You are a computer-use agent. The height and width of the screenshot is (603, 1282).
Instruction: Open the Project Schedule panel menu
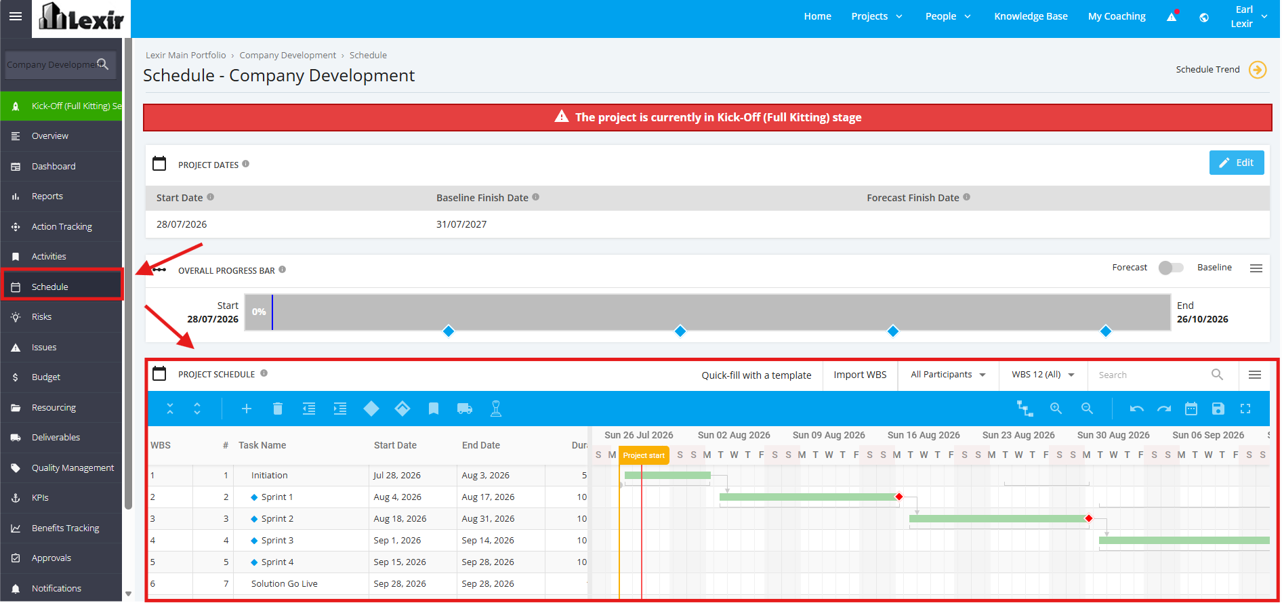tap(1255, 375)
